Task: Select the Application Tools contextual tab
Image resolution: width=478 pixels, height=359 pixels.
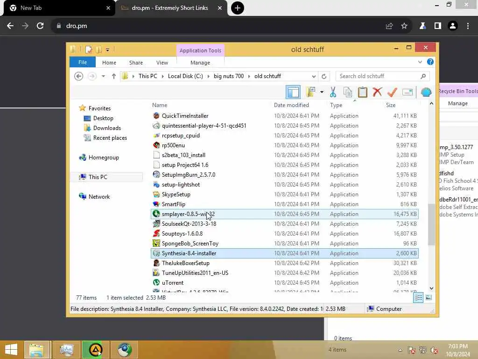Action: [200, 50]
